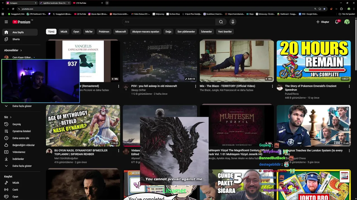
Task: Select the Müzik filter chip
Action: 64,32
